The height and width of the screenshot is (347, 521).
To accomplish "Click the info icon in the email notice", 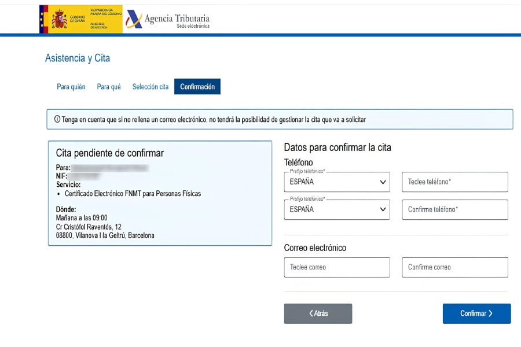I will (57, 119).
